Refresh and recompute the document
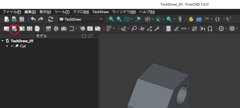This screenshot has width=240, height=108. coord(50,19)
